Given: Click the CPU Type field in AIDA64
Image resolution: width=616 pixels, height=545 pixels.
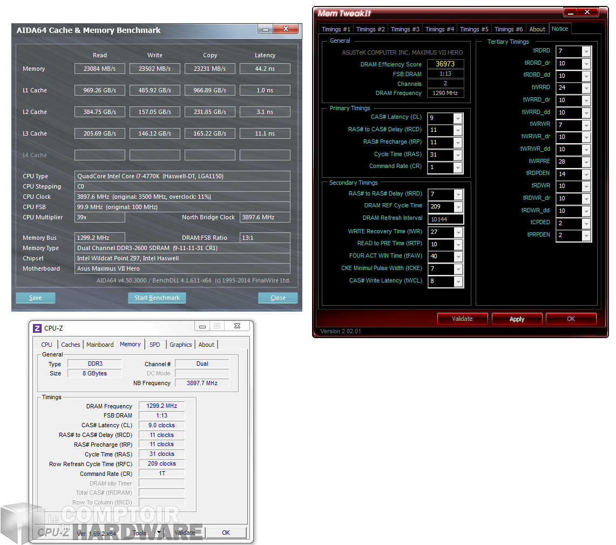Looking at the screenshot, I should [x=182, y=176].
